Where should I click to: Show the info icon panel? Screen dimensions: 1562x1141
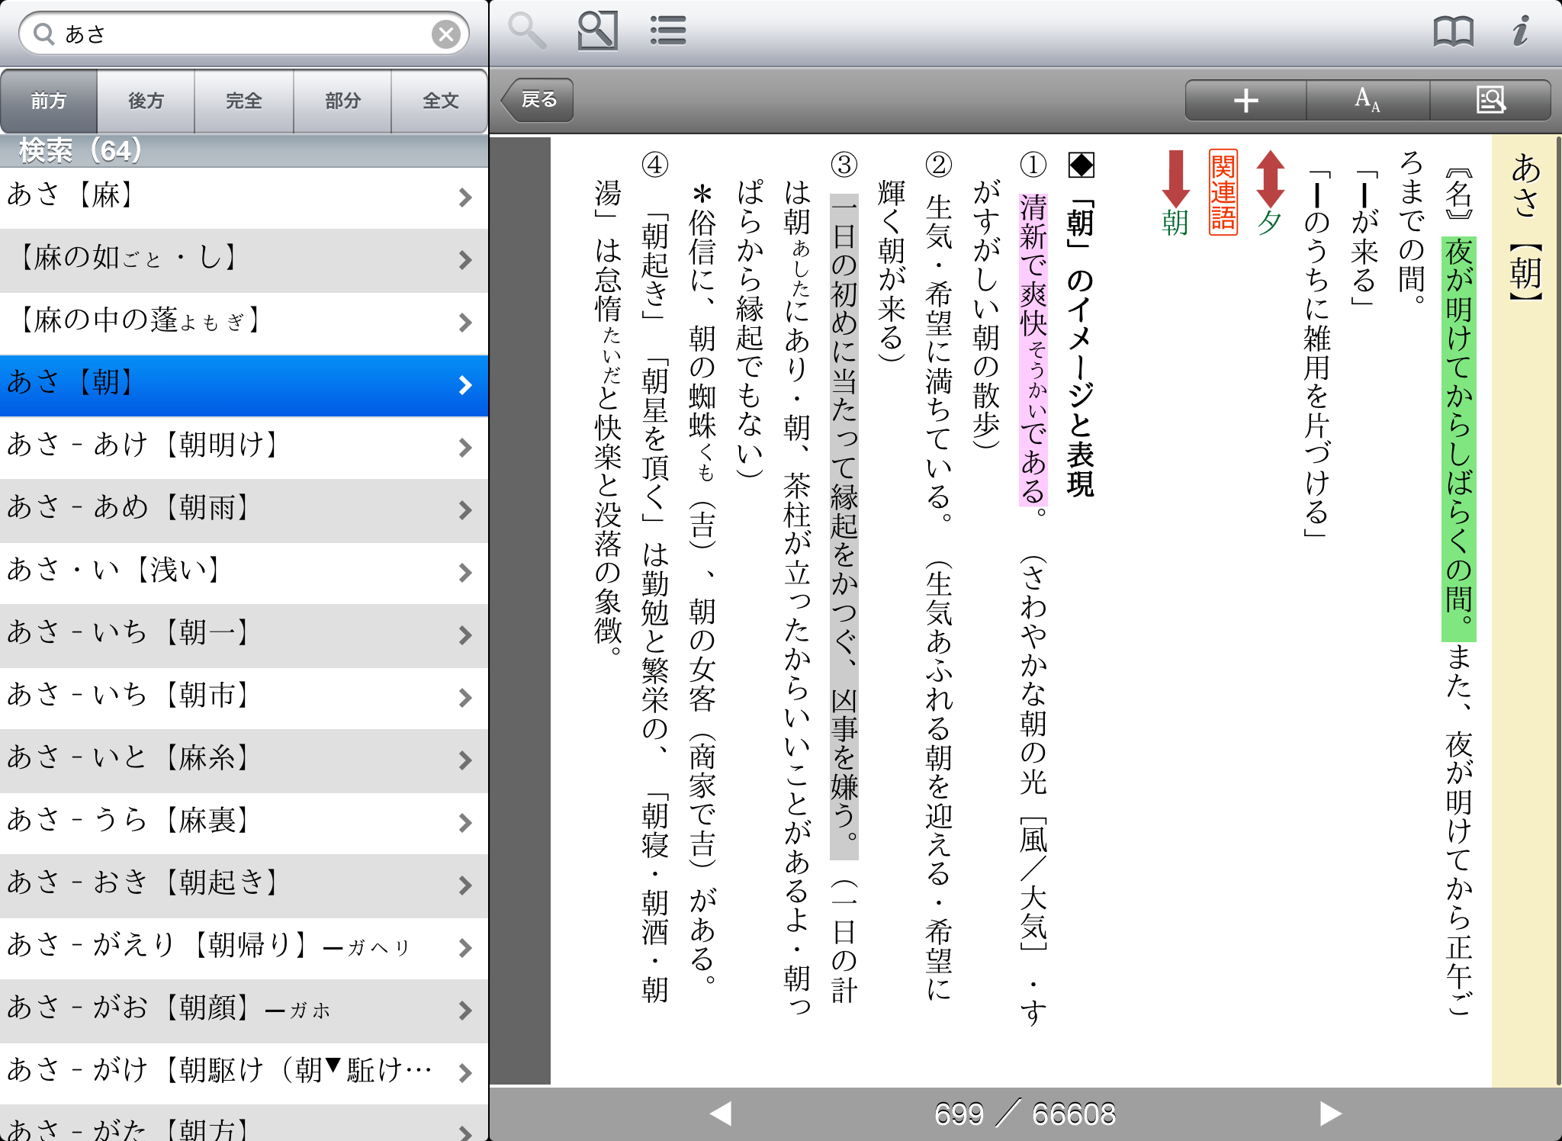point(1520,31)
